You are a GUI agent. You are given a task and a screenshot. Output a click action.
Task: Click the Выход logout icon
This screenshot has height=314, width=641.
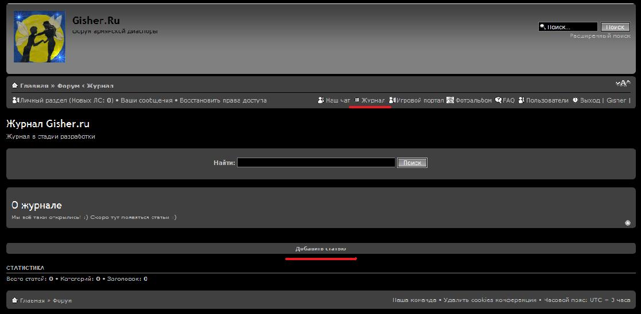point(574,100)
